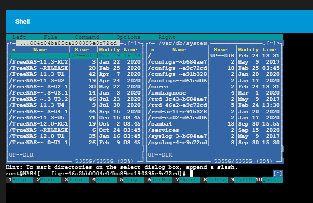The height and width of the screenshot is (203, 313).
Task: Select the /.. parent entry in right panel
Action: [214, 56]
